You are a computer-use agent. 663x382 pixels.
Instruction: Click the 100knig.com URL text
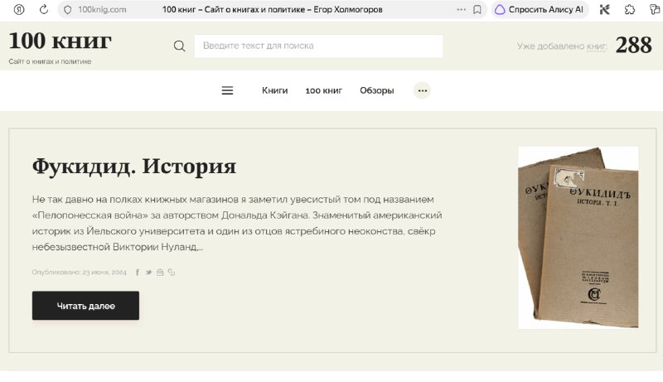[102, 10]
